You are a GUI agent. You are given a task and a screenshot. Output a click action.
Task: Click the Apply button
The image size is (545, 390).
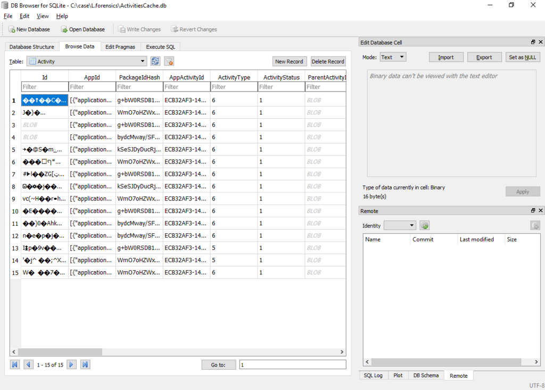[523, 191]
